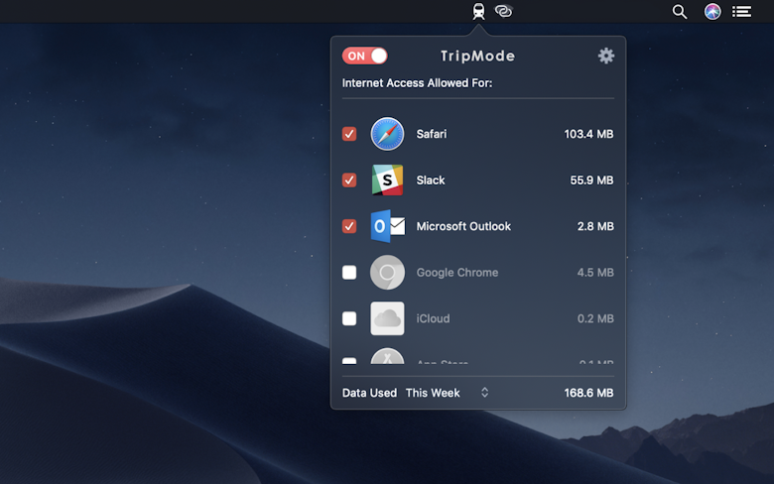Click Slack's 55.9 MB usage value
This screenshot has width=774, height=484.
pos(591,181)
